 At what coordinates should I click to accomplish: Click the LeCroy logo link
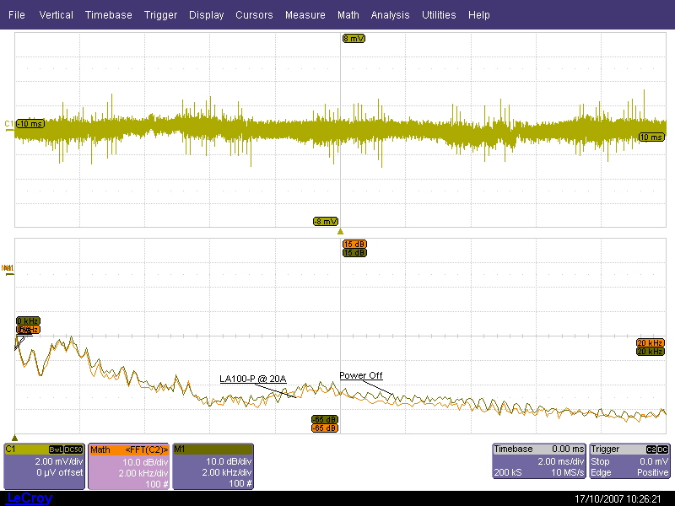30,498
